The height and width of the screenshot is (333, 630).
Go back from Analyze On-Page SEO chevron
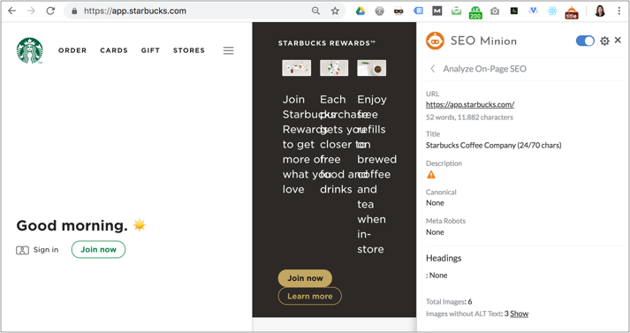(x=433, y=69)
